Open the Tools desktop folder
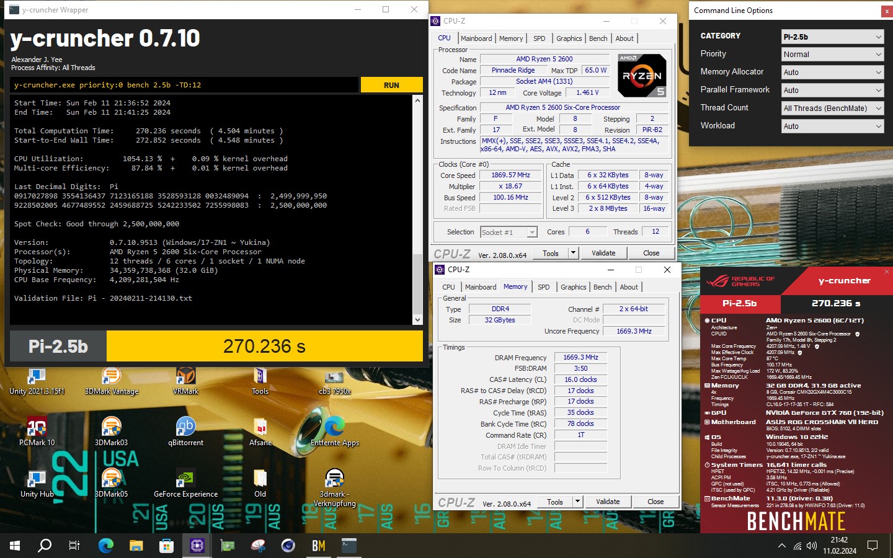This screenshot has width=893, height=558. pos(260,381)
